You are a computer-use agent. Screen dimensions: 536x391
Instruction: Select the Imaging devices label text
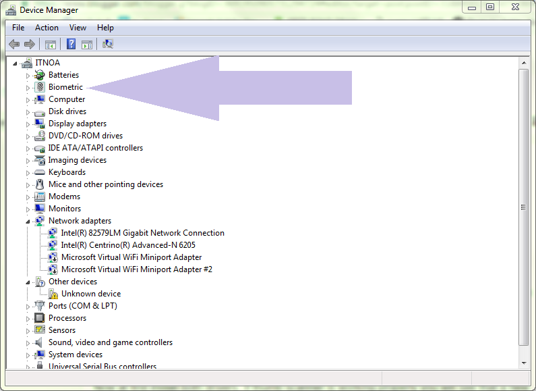coord(78,160)
